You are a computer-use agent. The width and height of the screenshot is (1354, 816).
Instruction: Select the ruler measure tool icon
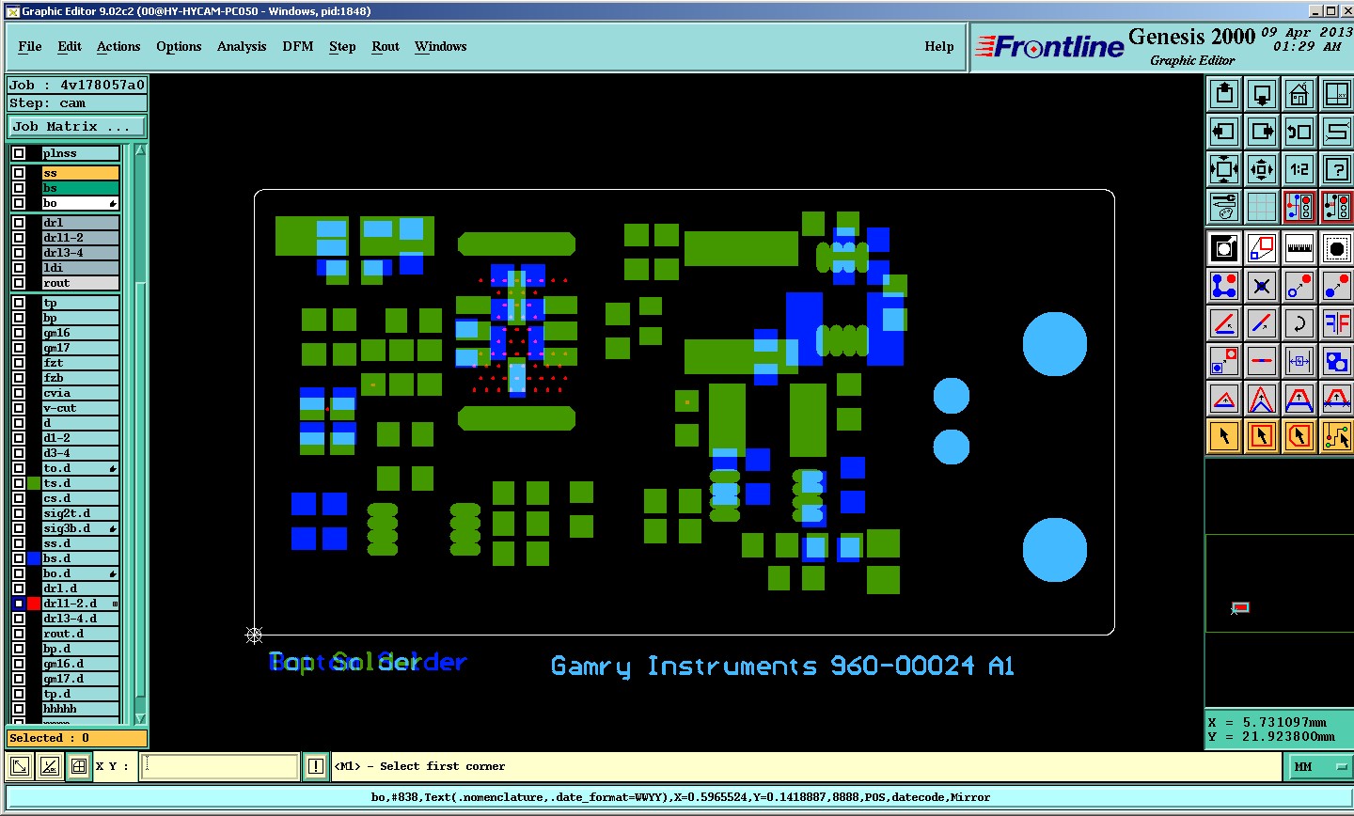click(1299, 248)
